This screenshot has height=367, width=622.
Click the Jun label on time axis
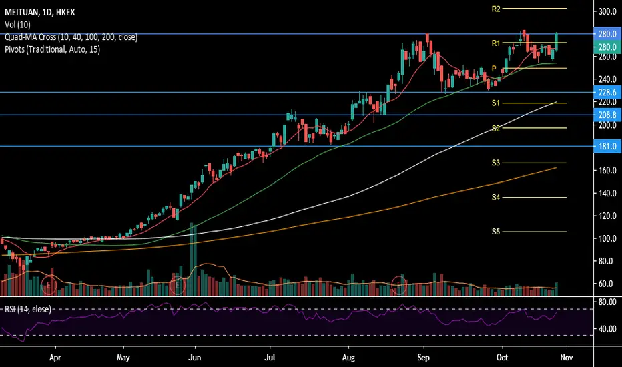[194, 358]
